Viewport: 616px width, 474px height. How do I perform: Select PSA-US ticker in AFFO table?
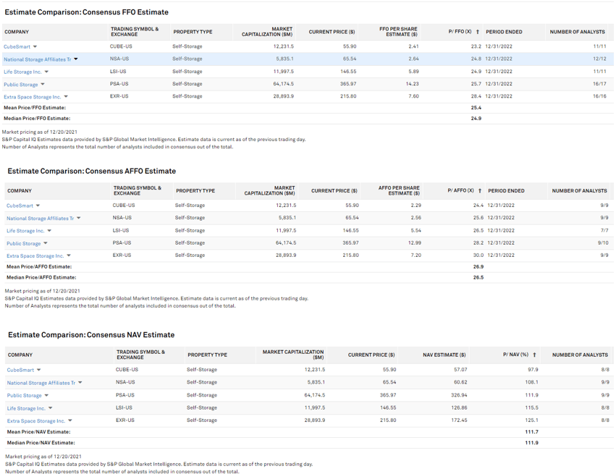[x=122, y=243]
